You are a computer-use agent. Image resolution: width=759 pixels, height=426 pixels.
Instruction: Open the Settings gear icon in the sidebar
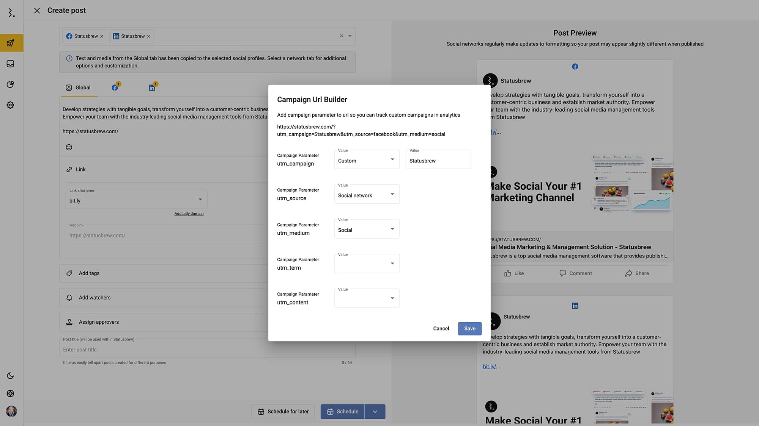click(11, 105)
